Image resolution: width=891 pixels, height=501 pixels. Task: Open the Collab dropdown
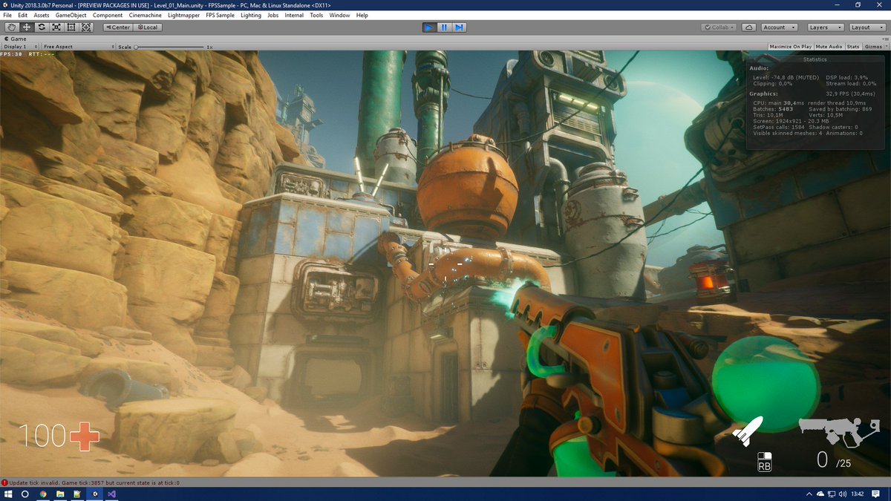(x=719, y=27)
